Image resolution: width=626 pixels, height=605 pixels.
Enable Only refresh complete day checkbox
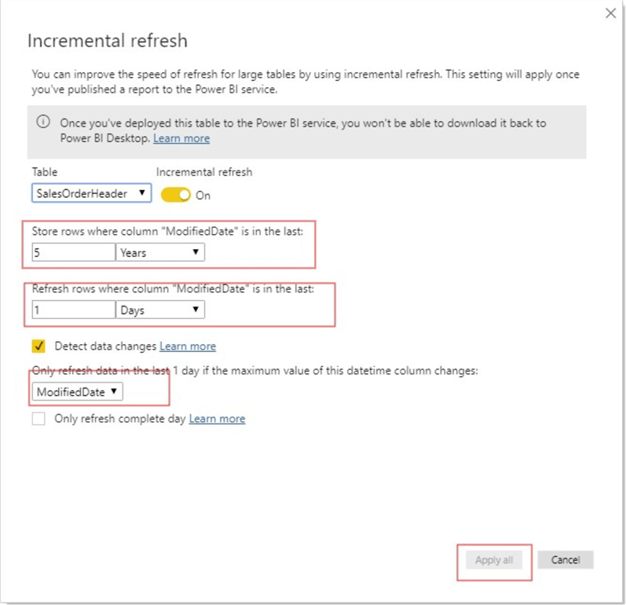tap(38, 419)
